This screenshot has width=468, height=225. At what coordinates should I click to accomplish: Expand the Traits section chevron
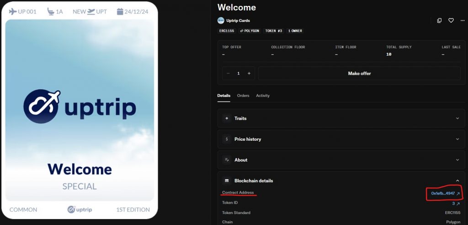[457, 118]
